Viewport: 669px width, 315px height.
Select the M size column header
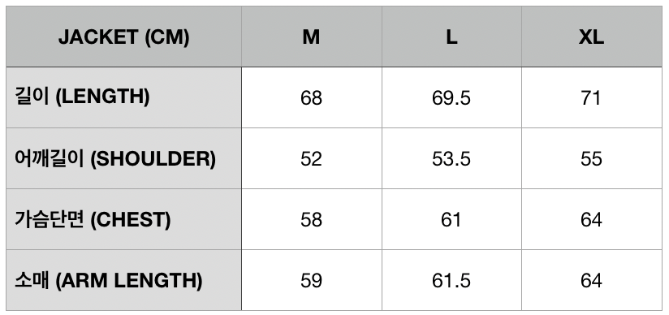[312, 37]
